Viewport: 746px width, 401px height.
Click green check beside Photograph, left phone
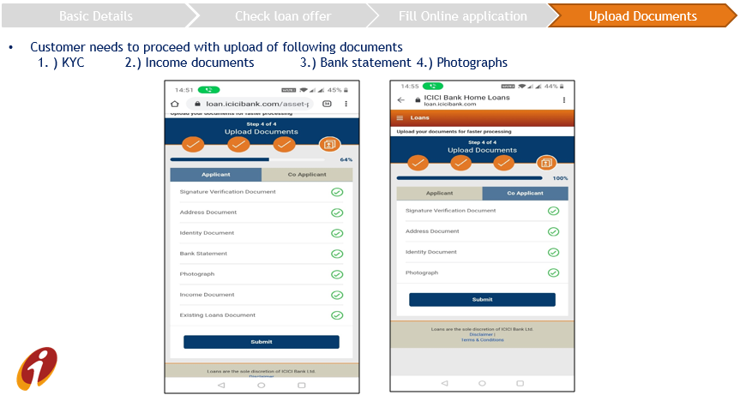(337, 274)
